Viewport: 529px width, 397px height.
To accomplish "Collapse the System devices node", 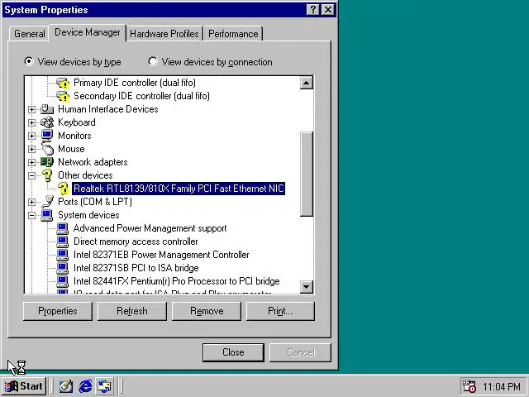I will click(x=31, y=215).
